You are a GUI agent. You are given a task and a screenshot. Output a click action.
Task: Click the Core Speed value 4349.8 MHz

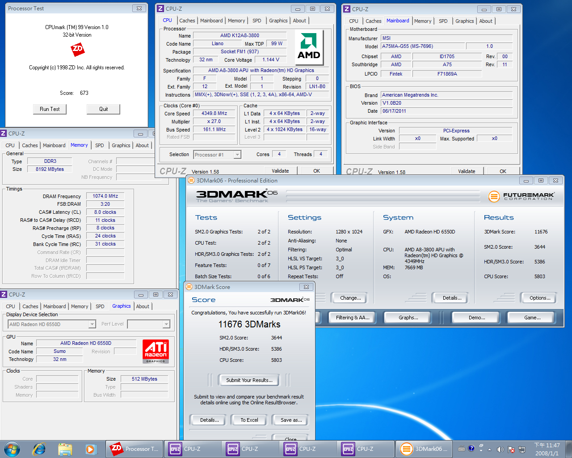tap(214, 114)
